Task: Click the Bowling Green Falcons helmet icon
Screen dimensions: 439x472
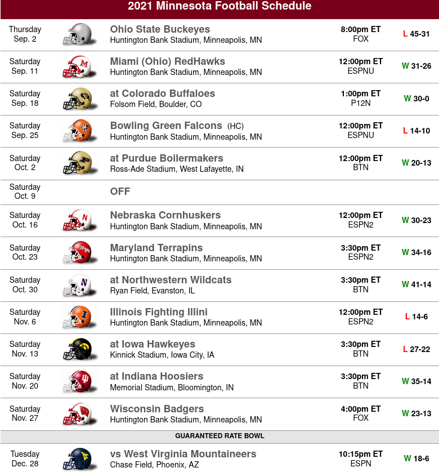Action: [80, 131]
